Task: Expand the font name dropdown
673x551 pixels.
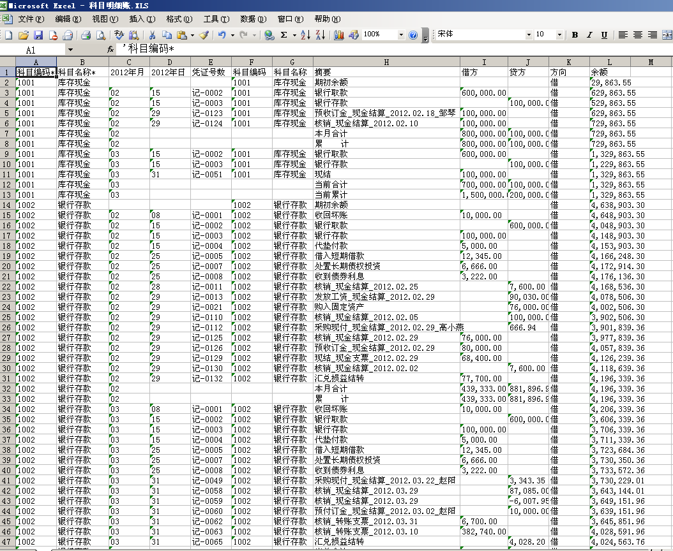Action: [529, 35]
